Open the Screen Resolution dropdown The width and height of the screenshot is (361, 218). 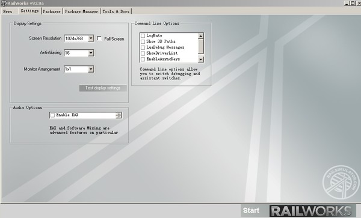click(x=91, y=38)
